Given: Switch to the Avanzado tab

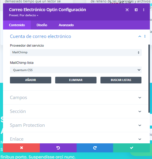Looking at the screenshot, I should [x=66, y=25].
